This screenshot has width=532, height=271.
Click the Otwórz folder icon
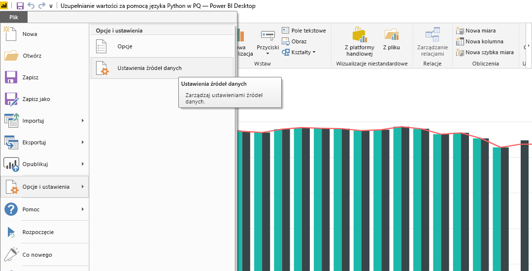(11, 55)
